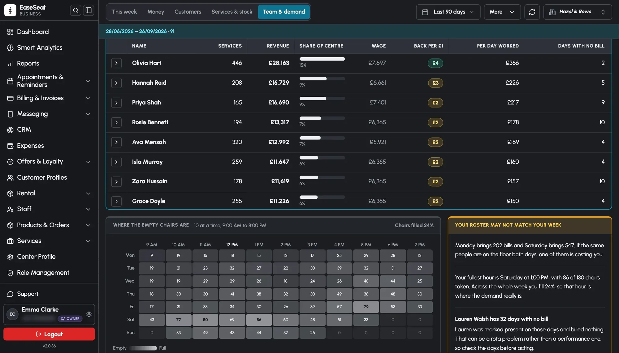Screen dimensions: 619x353
Task: Open the Dashboard sidebar icon
Action: (x=10, y=32)
